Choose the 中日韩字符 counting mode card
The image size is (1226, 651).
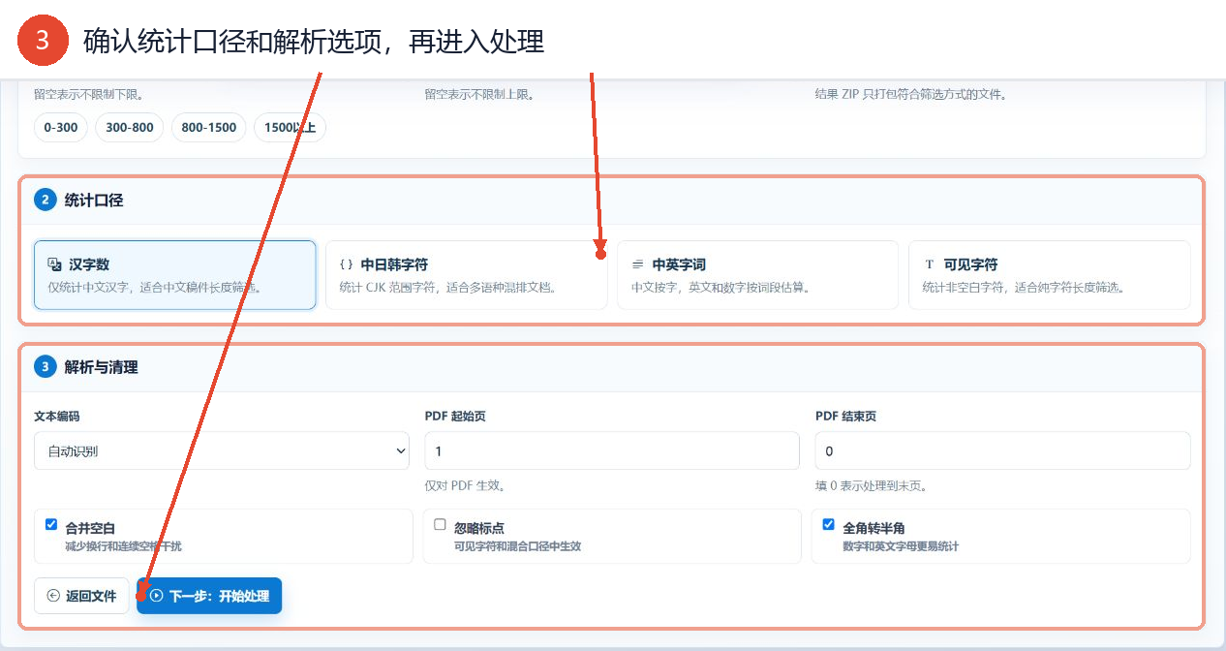pos(466,275)
